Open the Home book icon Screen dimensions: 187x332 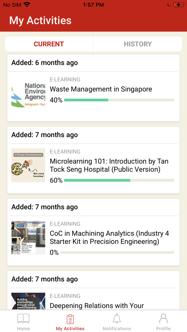pyautogui.click(x=23, y=319)
